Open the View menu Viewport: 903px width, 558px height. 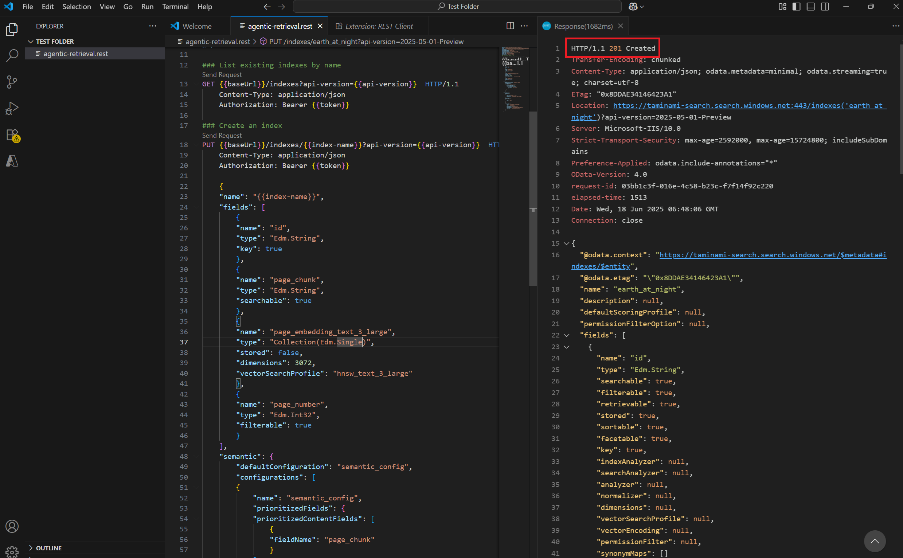click(x=107, y=7)
